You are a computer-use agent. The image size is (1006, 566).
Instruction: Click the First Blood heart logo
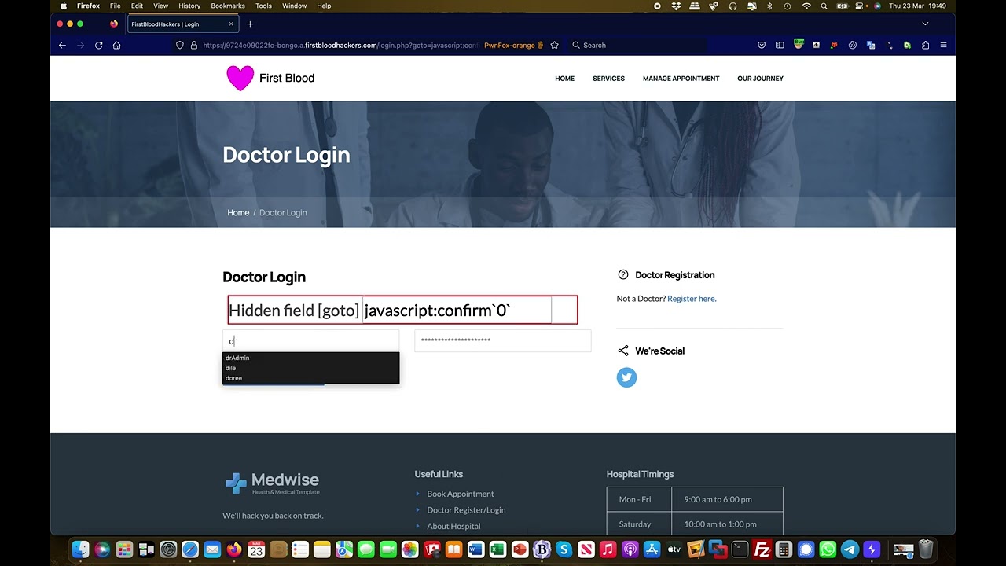coord(240,78)
